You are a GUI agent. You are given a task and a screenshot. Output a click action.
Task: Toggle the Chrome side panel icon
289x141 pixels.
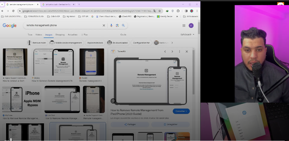pos(186,11)
